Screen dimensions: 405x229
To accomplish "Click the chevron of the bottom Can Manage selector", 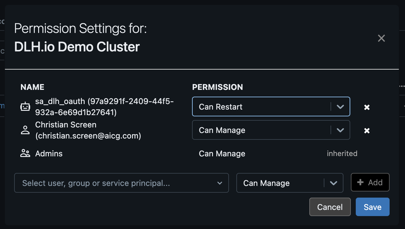I will pyautogui.click(x=334, y=183).
